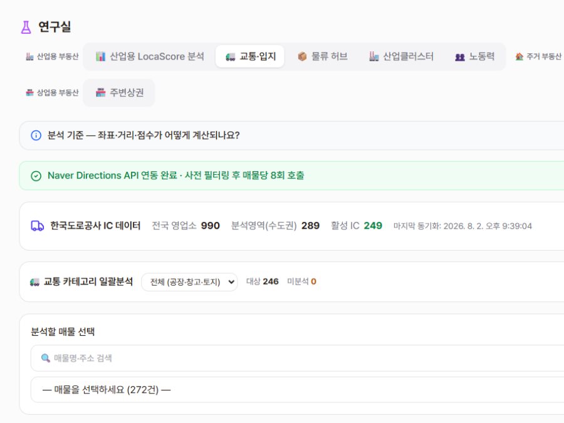Click the Naver Directions API 연동 완료 message
This screenshot has height=423, width=564.
[176, 175]
